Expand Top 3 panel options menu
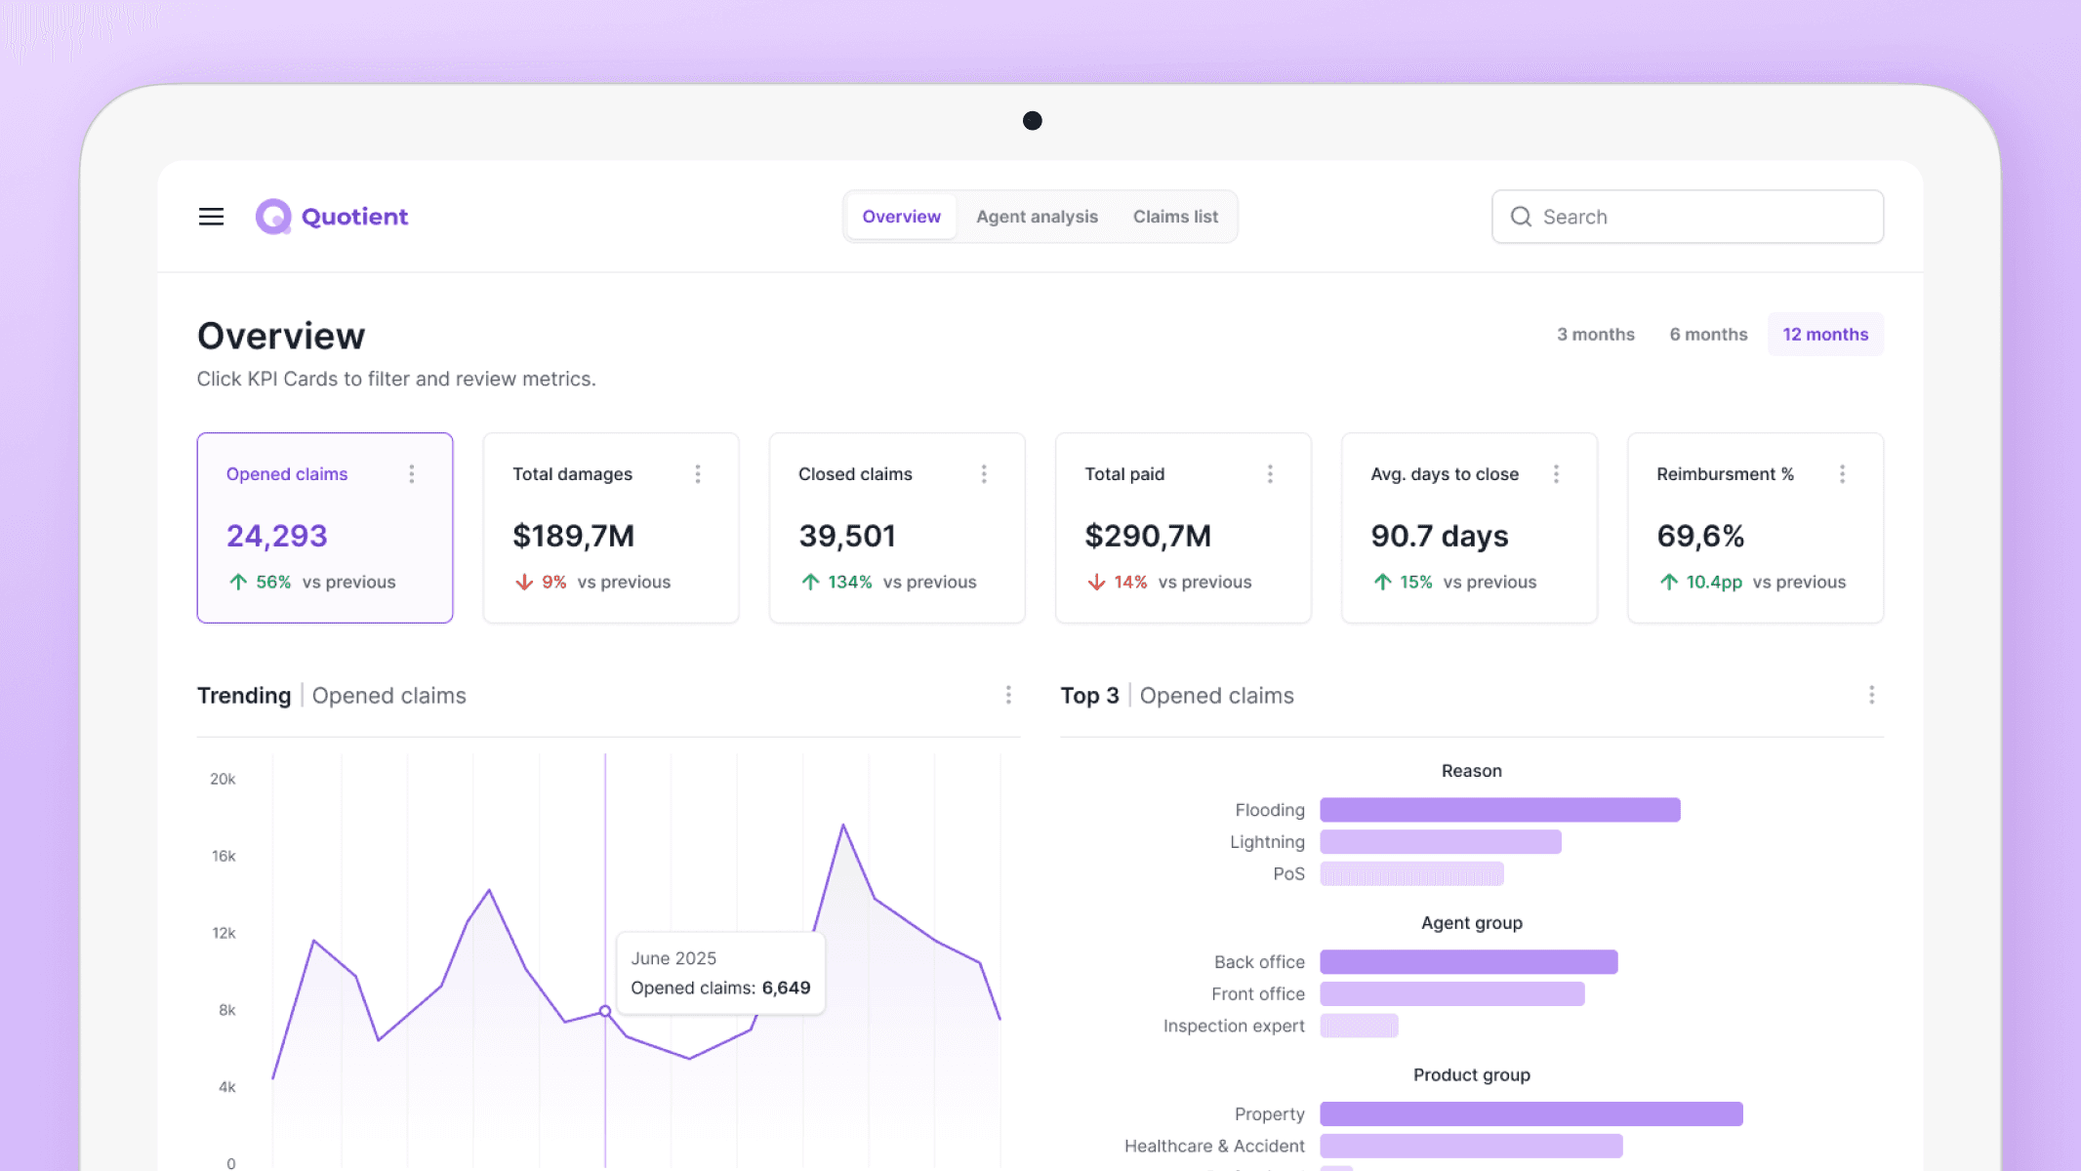 (1871, 695)
